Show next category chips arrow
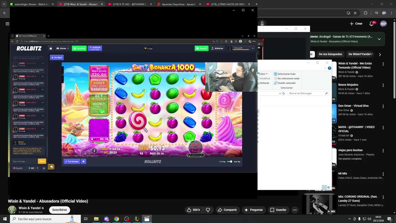This screenshot has width=396, height=223. 380,55
